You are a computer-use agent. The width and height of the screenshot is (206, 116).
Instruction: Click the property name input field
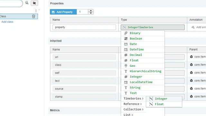tap(84, 27)
